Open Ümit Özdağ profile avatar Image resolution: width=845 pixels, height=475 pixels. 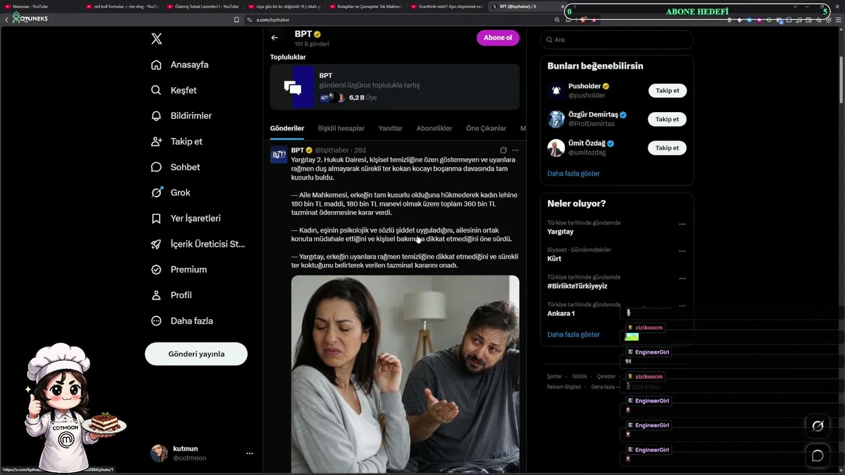[556, 148]
